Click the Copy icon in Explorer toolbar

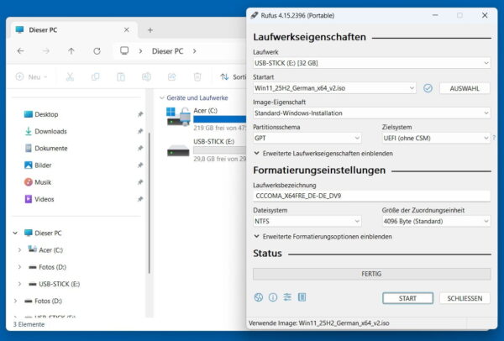(x=96, y=76)
